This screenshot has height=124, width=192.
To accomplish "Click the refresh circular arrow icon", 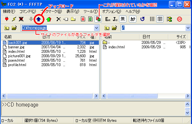I will 142,19.
